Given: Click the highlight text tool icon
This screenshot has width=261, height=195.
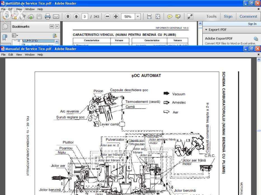Looking at the screenshot, I should click(178, 16).
